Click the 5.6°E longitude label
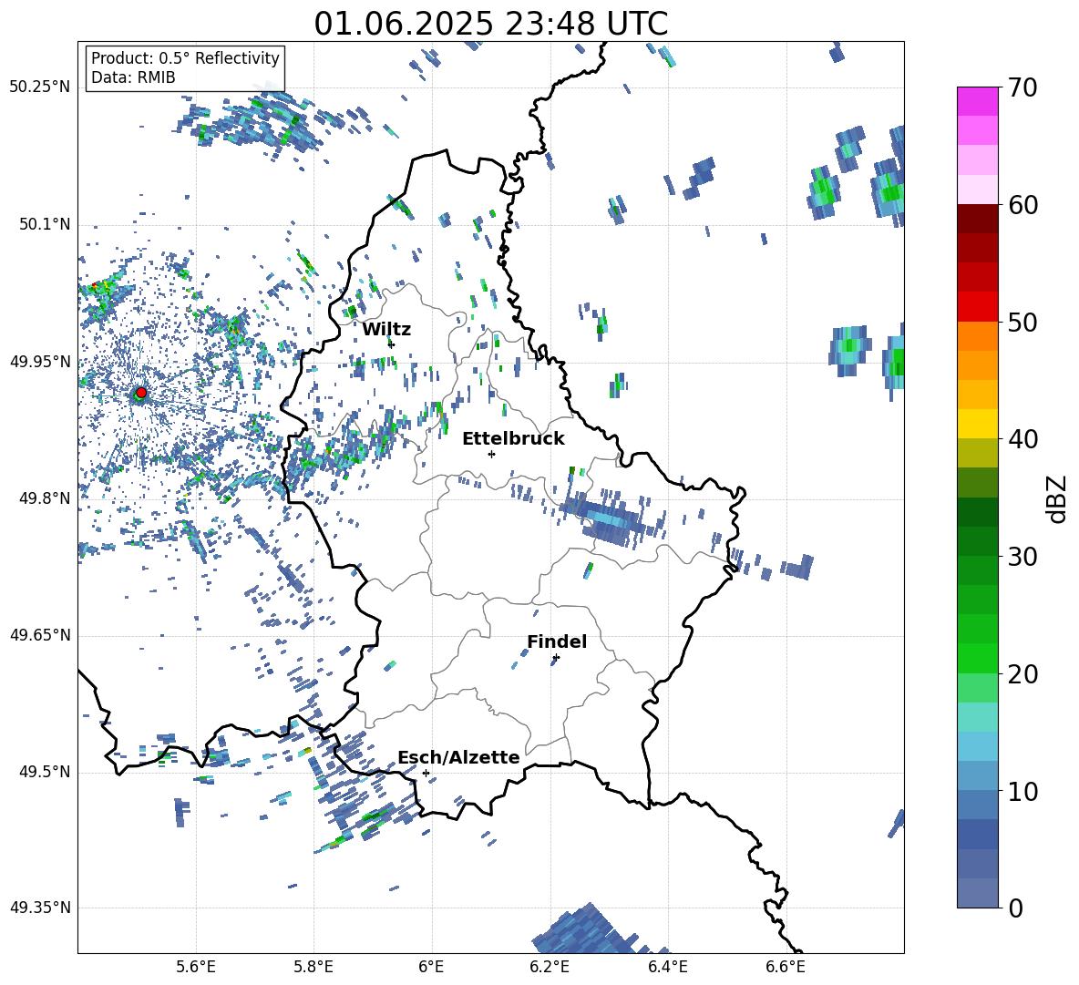The width and height of the screenshot is (1079, 985). 196,967
